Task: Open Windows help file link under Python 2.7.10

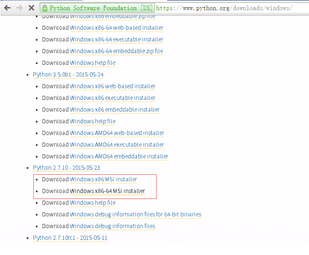Action: tap(93, 203)
